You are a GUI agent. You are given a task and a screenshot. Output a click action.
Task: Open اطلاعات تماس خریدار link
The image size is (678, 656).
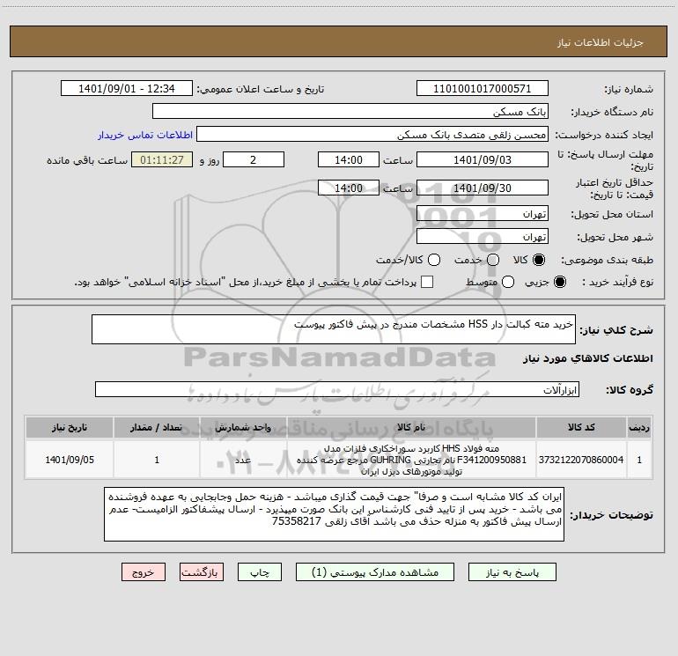pos(145,135)
